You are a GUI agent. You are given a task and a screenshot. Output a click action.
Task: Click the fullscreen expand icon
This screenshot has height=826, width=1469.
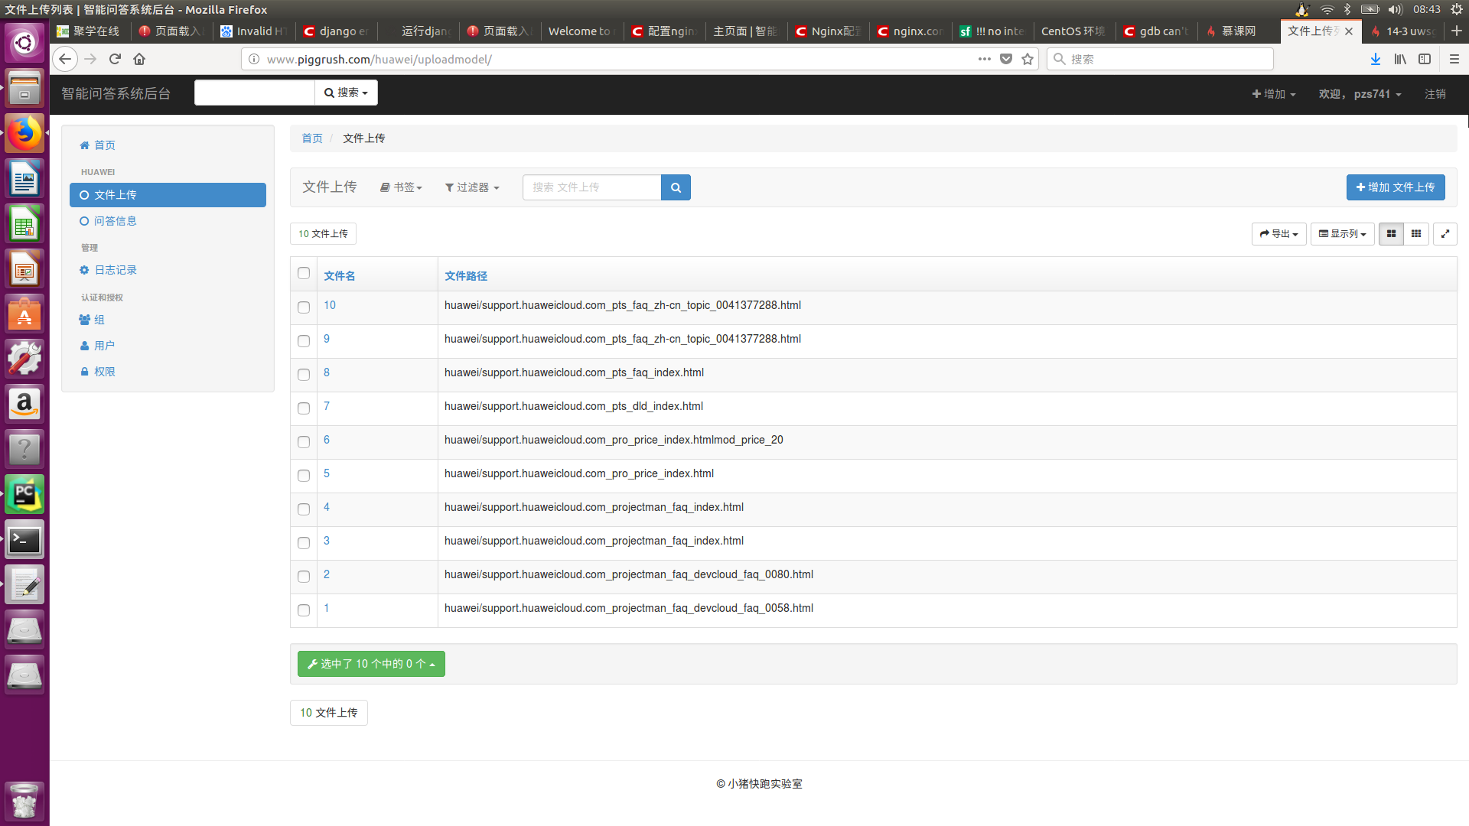pos(1445,234)
